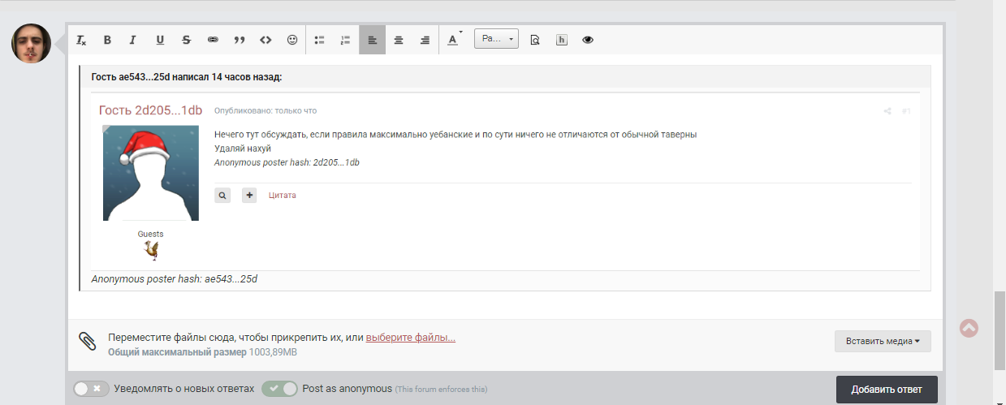Insert a hyperlink with link icon
This screenshot has width=1006, height=405.
(x=213, y=40)
